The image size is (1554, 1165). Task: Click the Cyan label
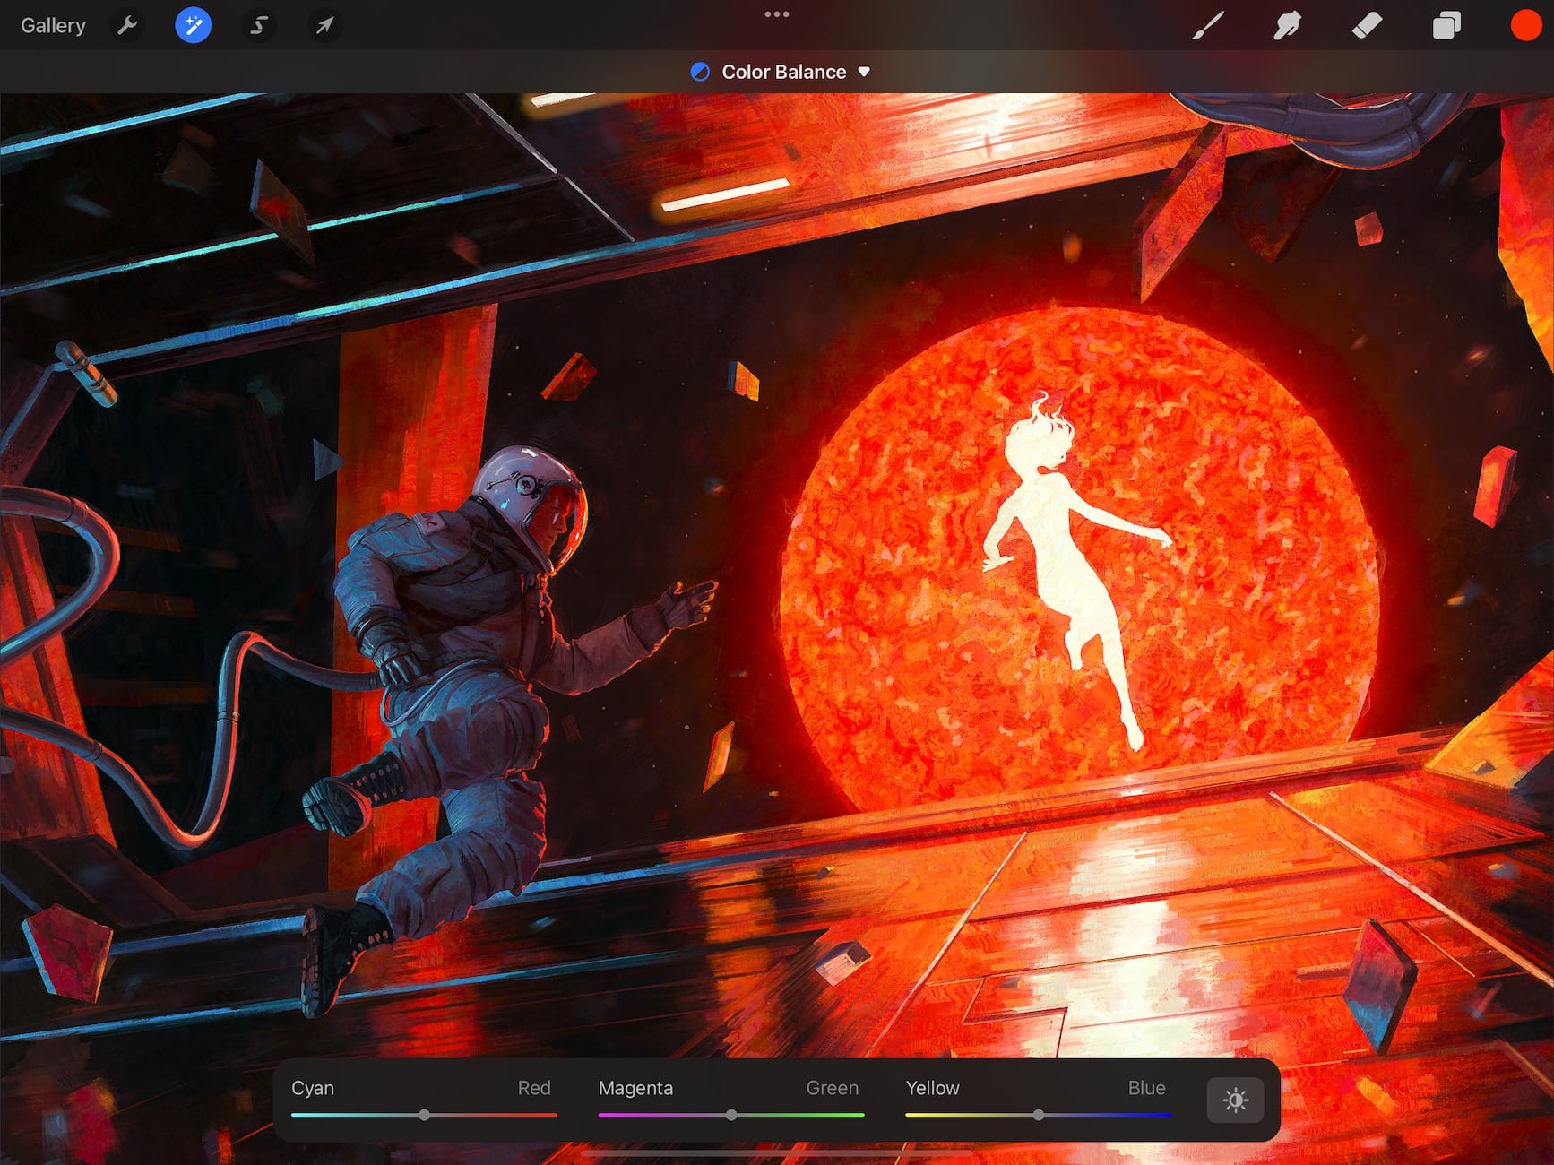[313, 1088]
